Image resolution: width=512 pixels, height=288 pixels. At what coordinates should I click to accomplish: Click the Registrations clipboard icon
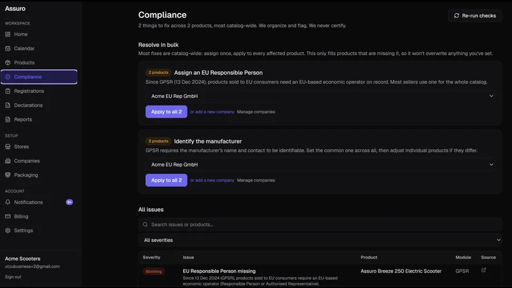click(x=8, y=91)
